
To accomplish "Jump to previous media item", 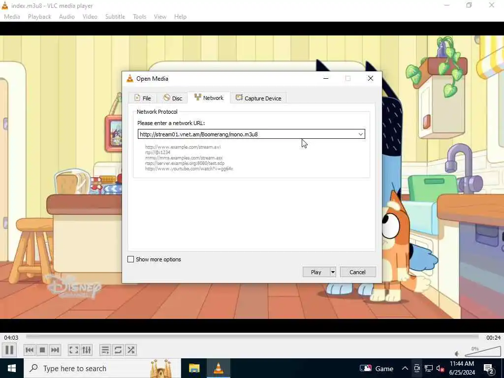I will click(29, 350).
